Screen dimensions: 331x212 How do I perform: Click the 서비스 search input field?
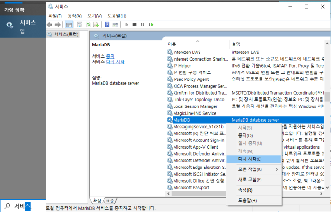point(23,206)
